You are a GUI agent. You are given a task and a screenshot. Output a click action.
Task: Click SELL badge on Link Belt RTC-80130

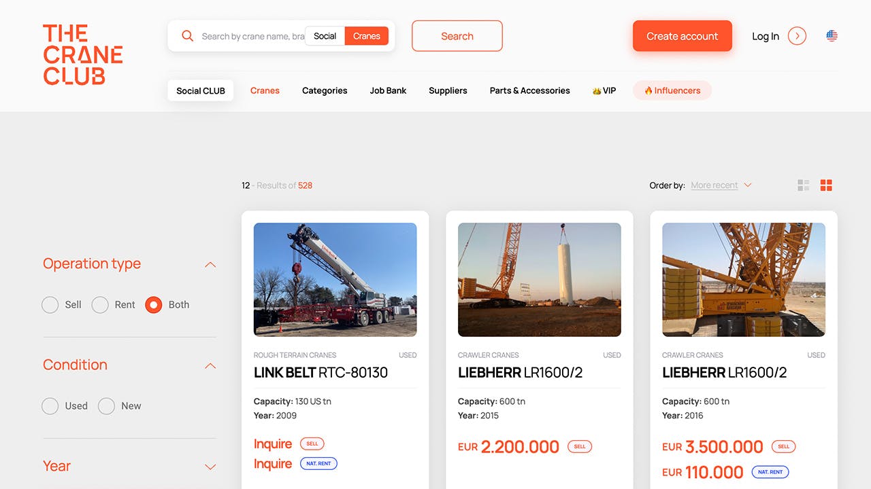(312, 443)
